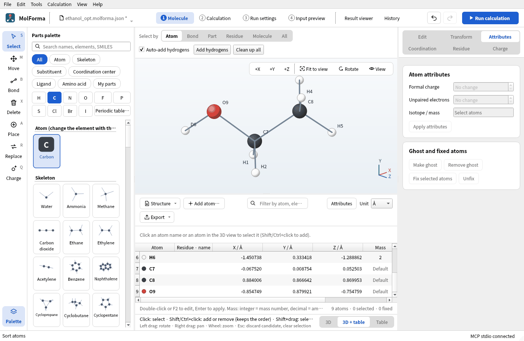Expand the file name dropdown arrow
This screenshot has height=341, width=524.
132,21
